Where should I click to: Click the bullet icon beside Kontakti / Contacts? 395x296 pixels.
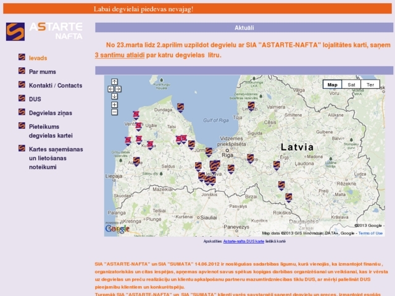(x=22, y=84)
